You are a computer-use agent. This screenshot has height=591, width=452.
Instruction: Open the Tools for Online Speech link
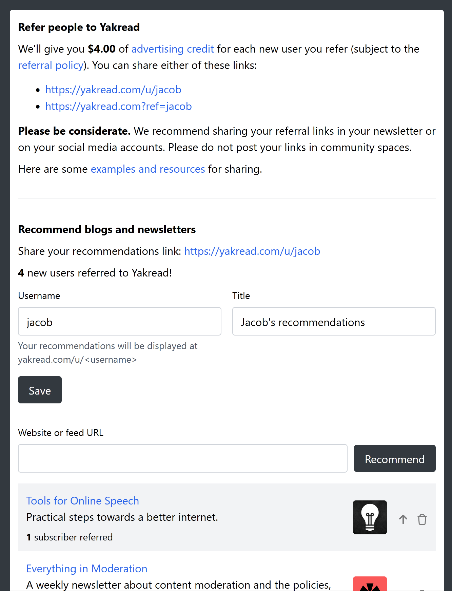click(x=83, y=501)
